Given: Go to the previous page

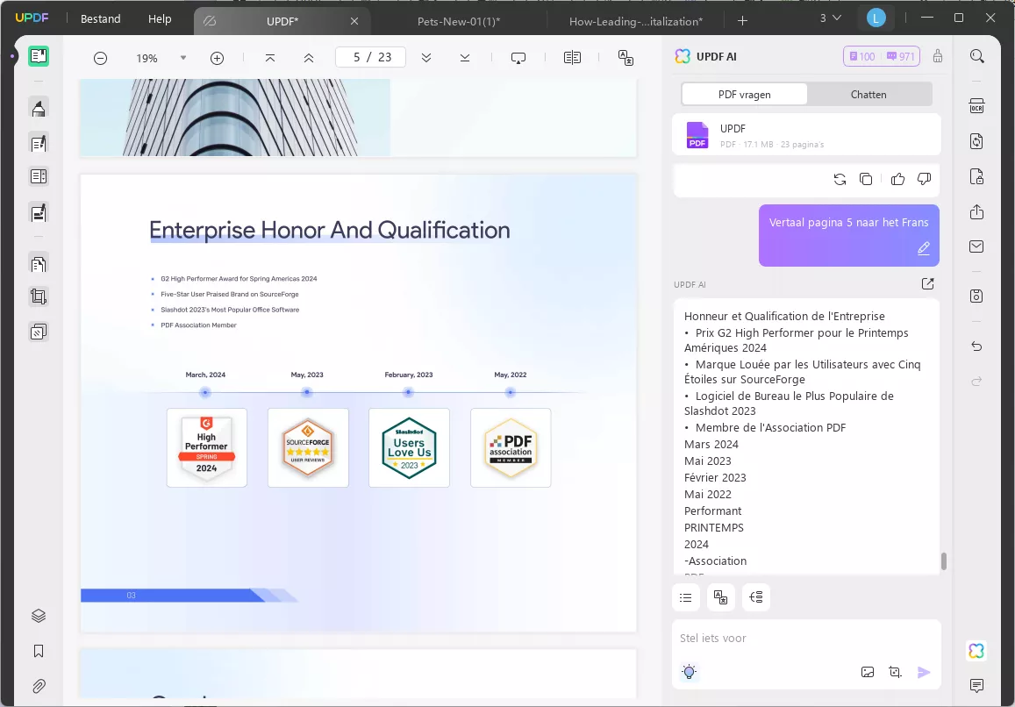Looking at the screenshot, I should [309, 58].
